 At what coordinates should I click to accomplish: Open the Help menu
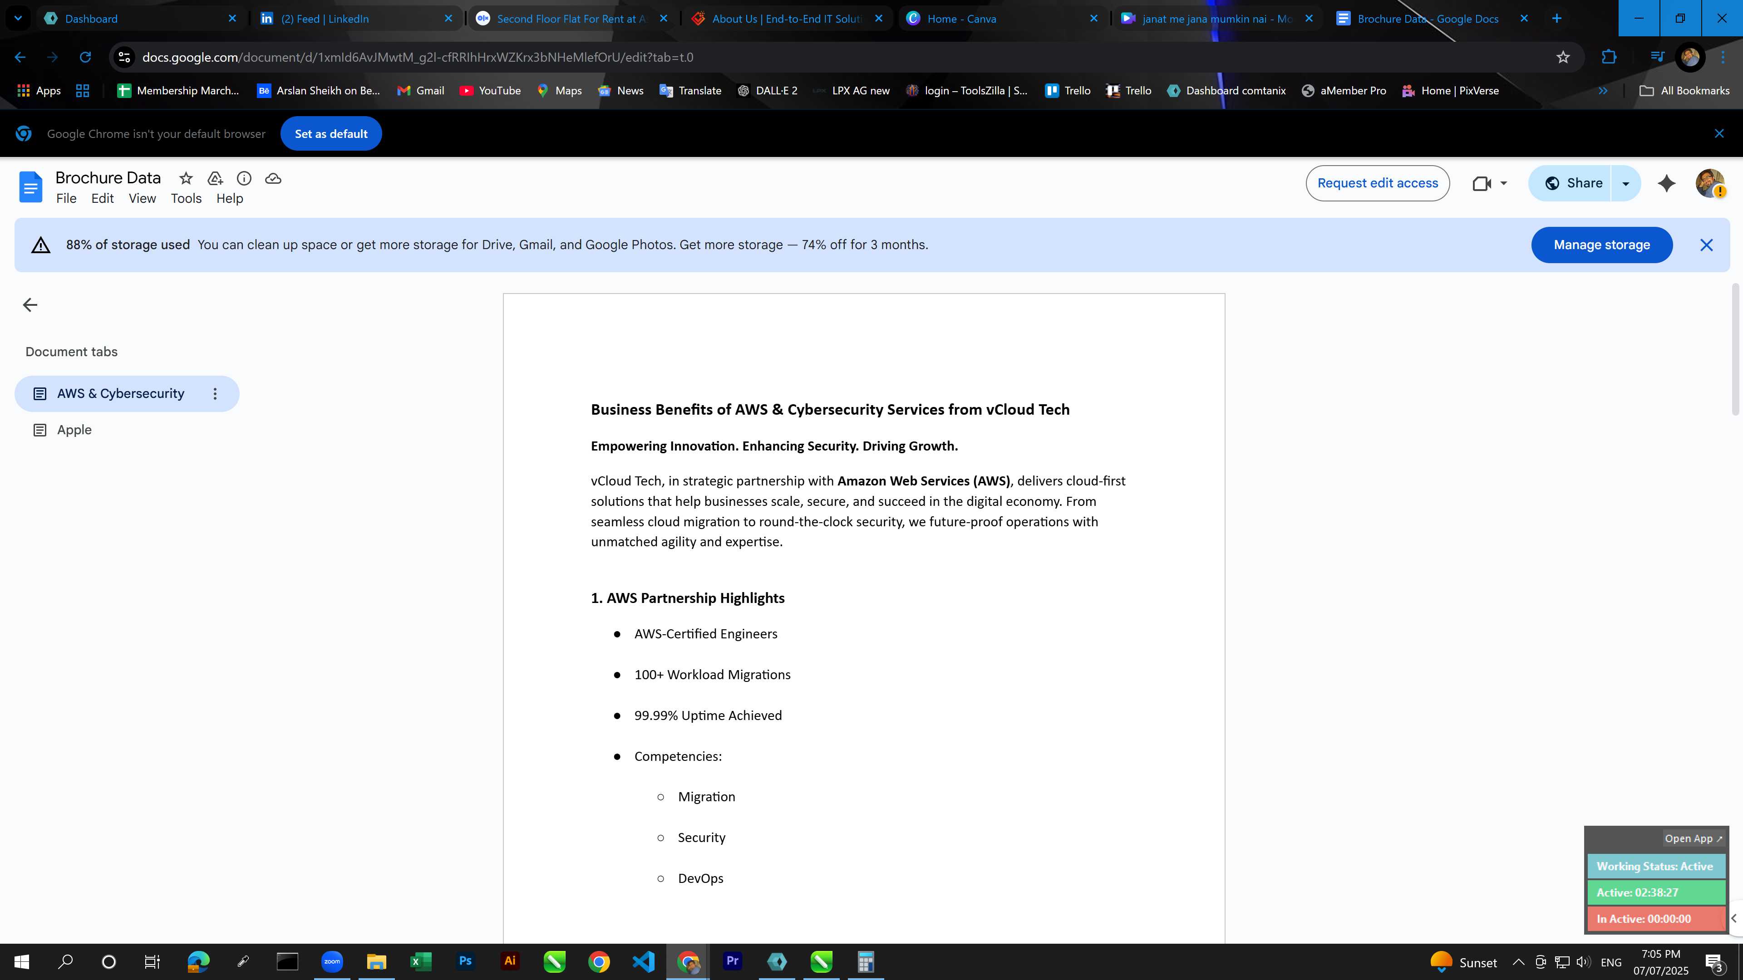pos(230,199)
